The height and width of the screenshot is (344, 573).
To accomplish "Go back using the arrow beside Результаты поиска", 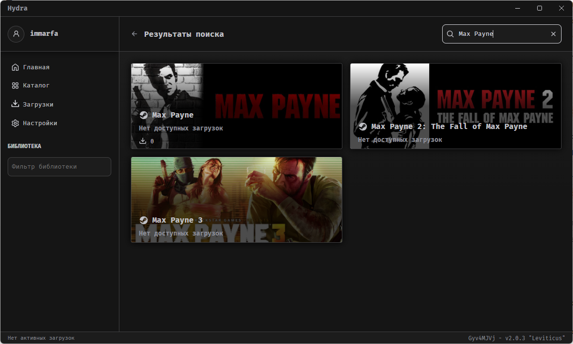I will (135, 34).
